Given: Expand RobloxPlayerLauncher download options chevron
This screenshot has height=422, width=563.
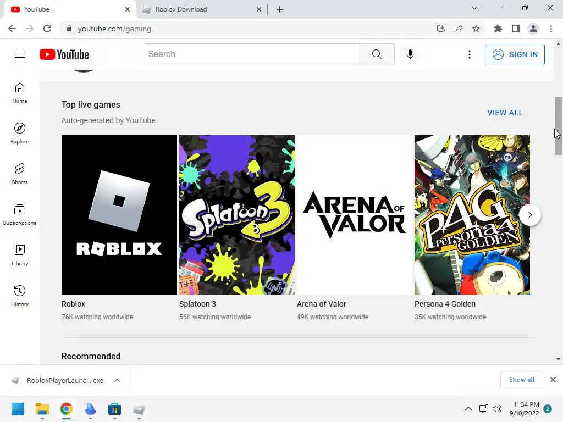Looking at the screenshot, I should pyautogui.click(x=117, y=380).
